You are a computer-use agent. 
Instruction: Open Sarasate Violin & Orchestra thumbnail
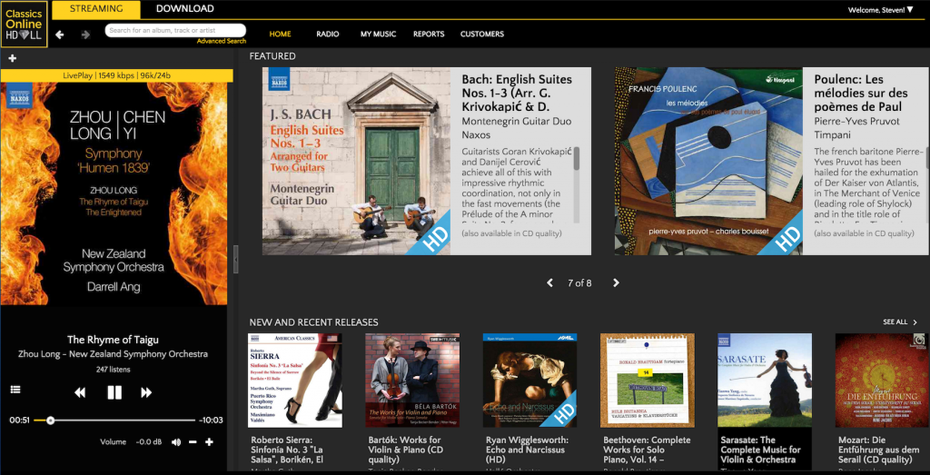[x=765, y=381]
